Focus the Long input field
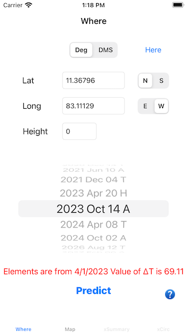 (94, 106)
